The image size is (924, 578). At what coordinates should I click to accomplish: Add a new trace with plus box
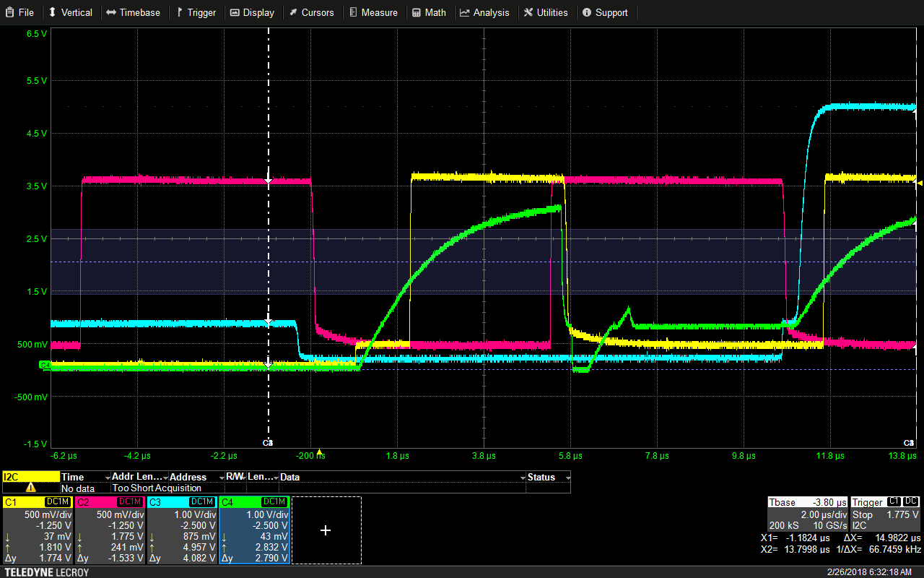tap(326, 530)
